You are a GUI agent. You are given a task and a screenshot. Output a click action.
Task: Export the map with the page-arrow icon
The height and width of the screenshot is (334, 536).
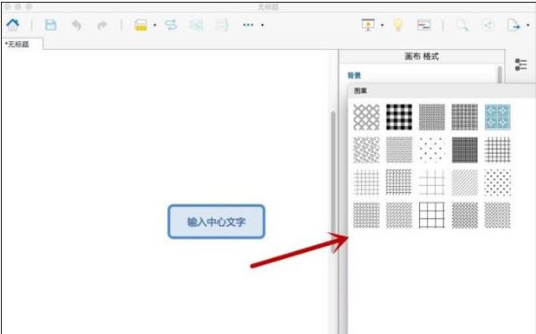(x=514, y=25)
